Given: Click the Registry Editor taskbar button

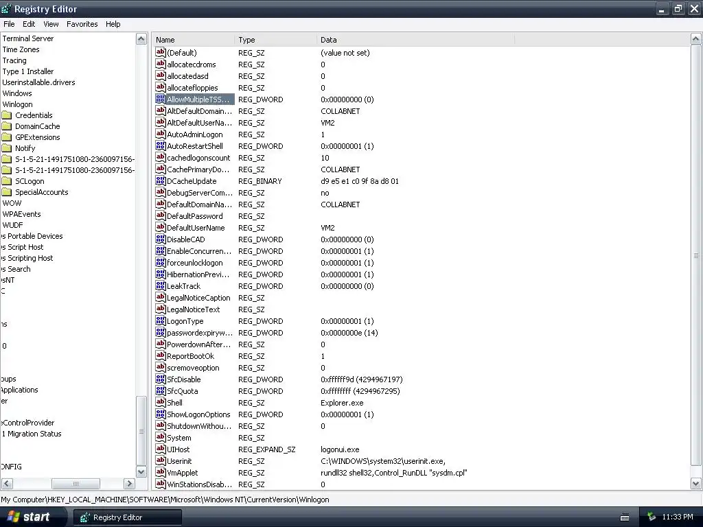Looking at the screenshot, I should (127, 517).
